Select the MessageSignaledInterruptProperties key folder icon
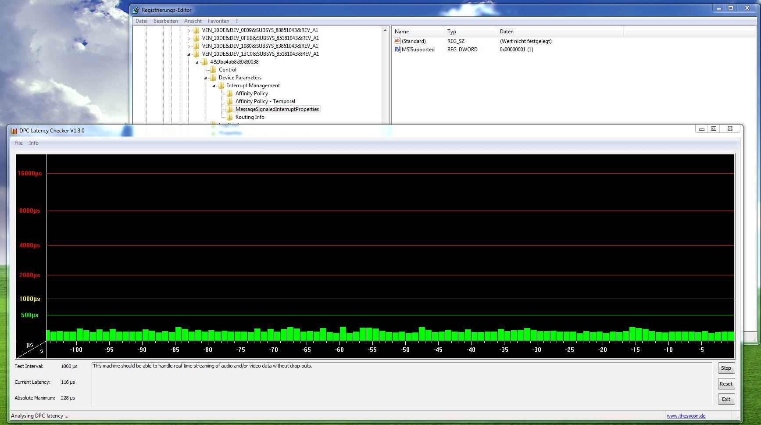Viewport: 761px width, 425px height. (230, 109)
